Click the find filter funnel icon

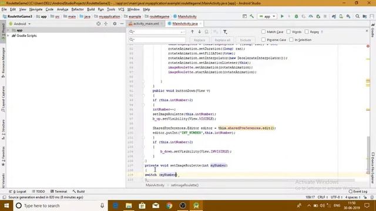(x=225, y=32)
